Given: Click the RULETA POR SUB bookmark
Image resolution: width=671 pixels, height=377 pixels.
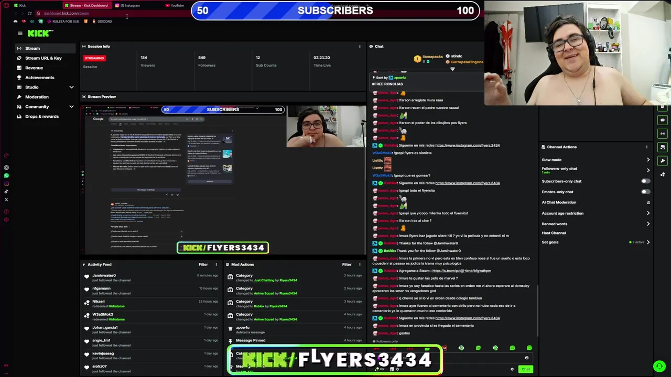Looking at the screenshot, I should (x=63, y=21).
